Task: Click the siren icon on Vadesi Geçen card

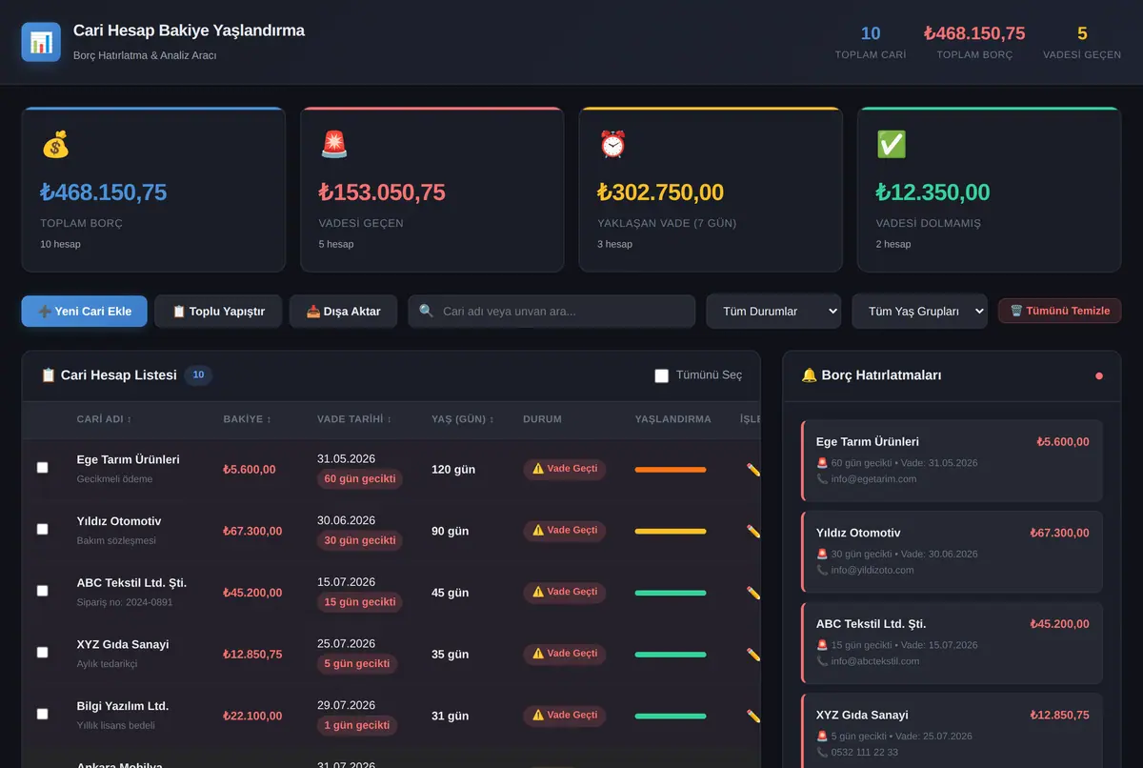Action: [x=334, y=145]
